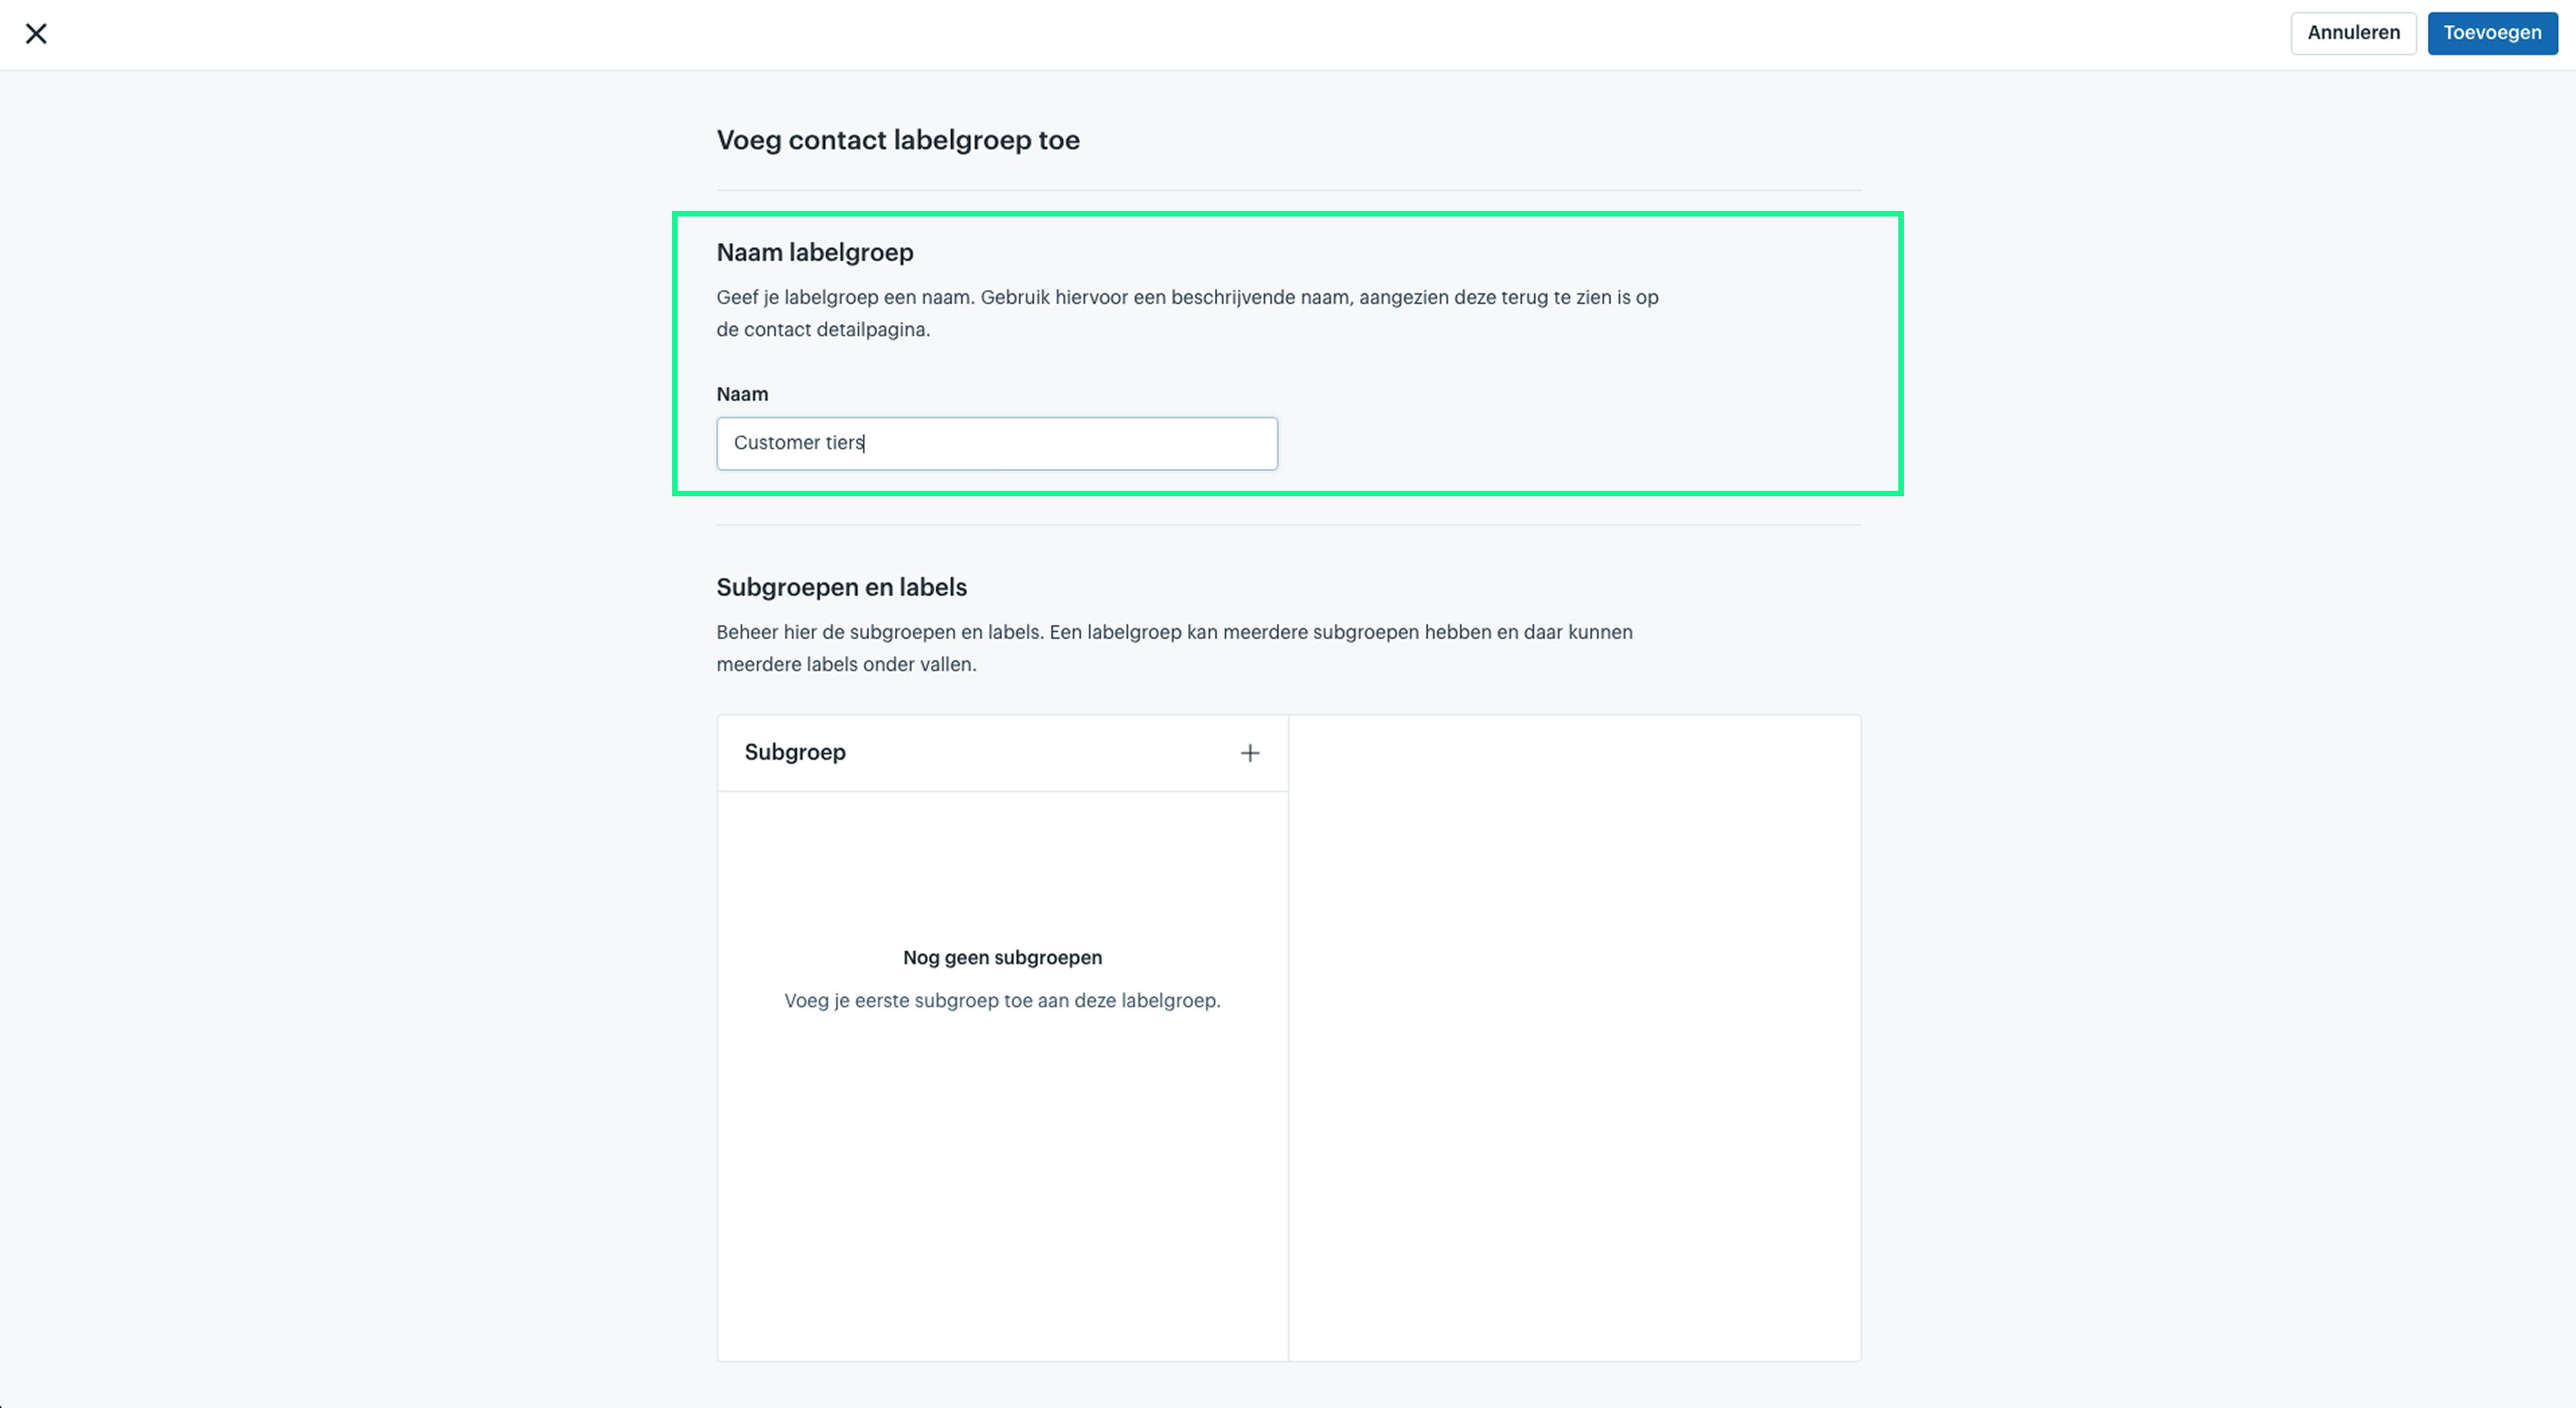Close the dialog with the X icon
This screenshot has width=2576, height=1408.
(36, 34)
